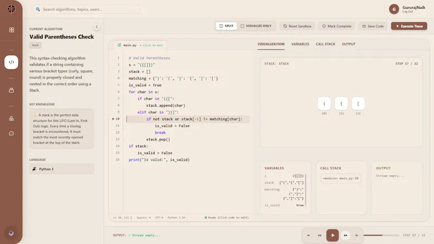The image size is (434, 244).
Task: Click 'Ready (Click code to edit)' status
Action: click(226, 218)
